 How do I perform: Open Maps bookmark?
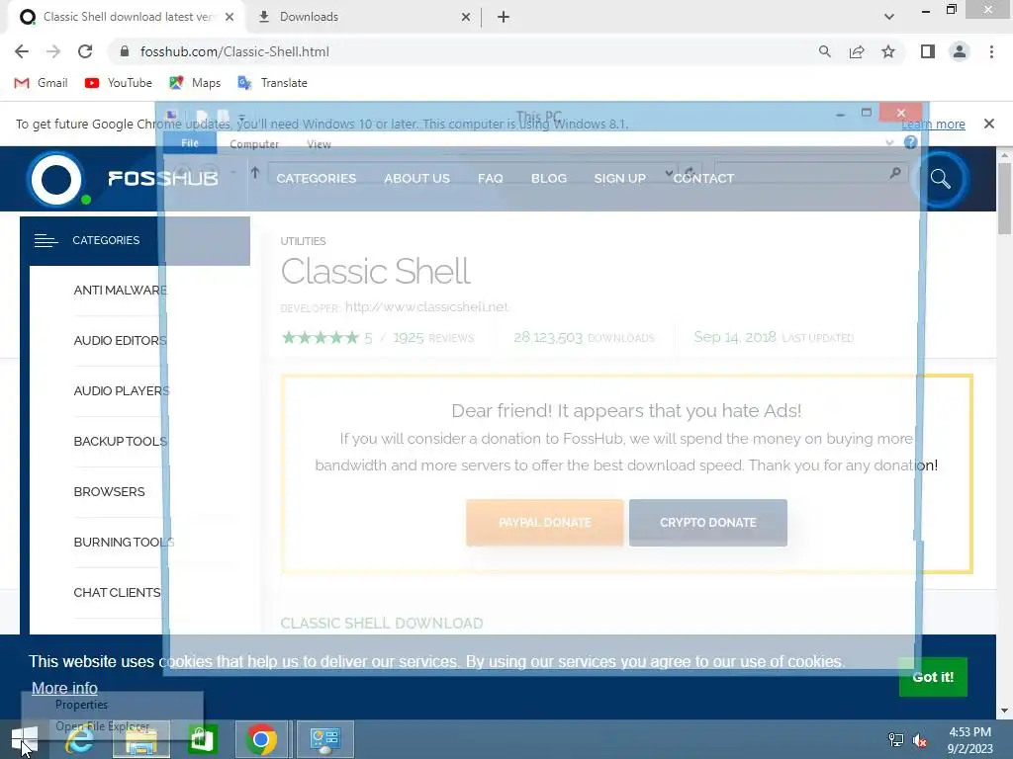[x=195, y=83]
